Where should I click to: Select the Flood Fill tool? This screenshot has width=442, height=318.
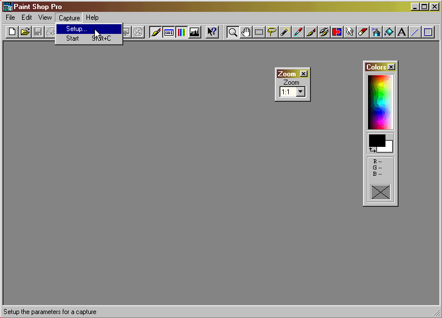[388, 32]
